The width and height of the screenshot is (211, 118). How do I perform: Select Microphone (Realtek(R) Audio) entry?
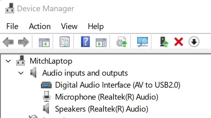point(107,97)
